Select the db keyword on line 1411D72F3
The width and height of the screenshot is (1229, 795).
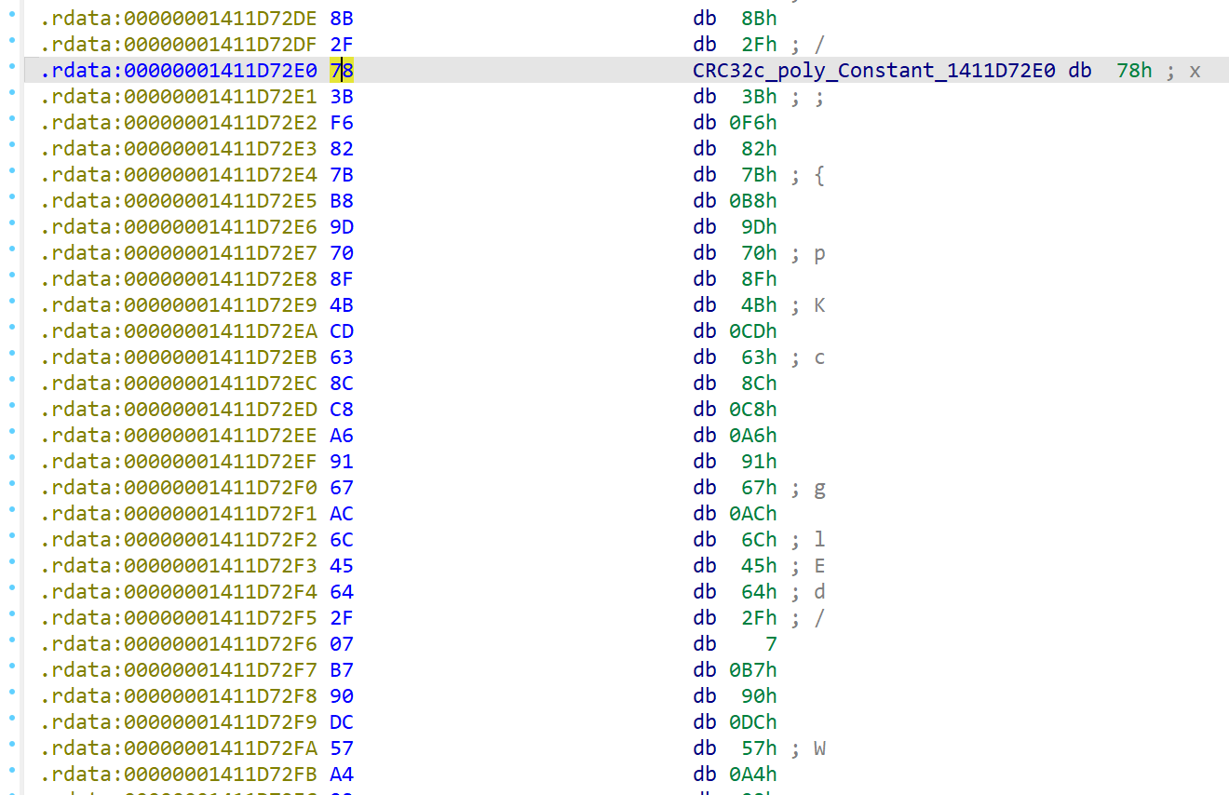[x=705, y=566]
